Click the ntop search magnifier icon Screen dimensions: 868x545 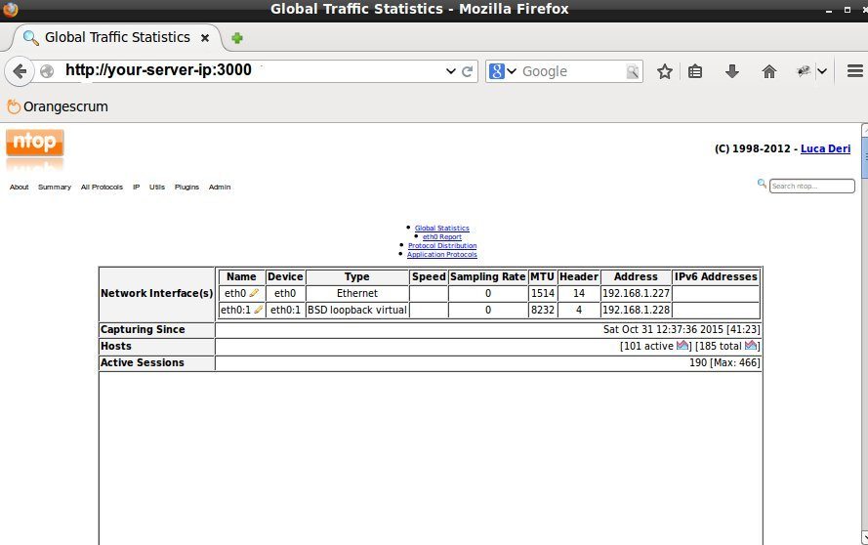click(x=762, y=184)
